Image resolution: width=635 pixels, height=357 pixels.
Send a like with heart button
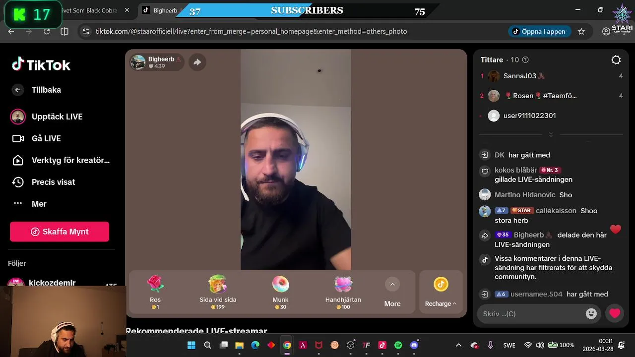(615, 314)
